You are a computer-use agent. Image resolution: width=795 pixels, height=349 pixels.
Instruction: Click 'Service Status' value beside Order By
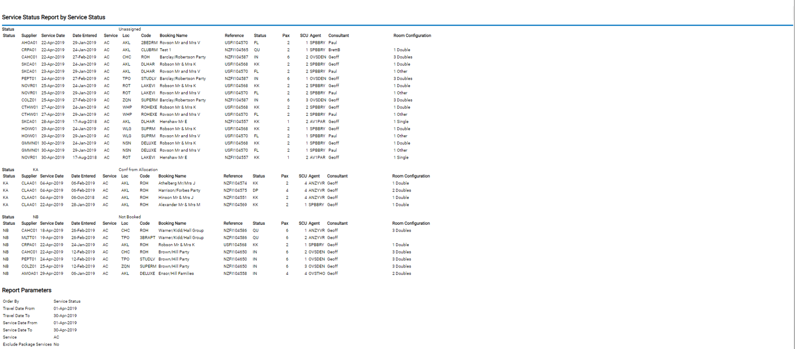point(67,301)
